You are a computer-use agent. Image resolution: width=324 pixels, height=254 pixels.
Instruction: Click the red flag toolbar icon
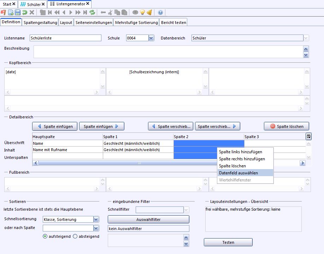coord(3,13)
